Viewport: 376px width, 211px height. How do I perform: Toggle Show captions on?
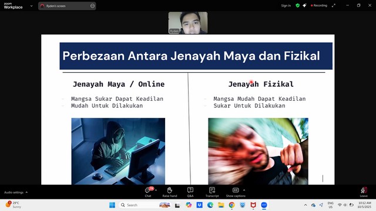point(236,192)
